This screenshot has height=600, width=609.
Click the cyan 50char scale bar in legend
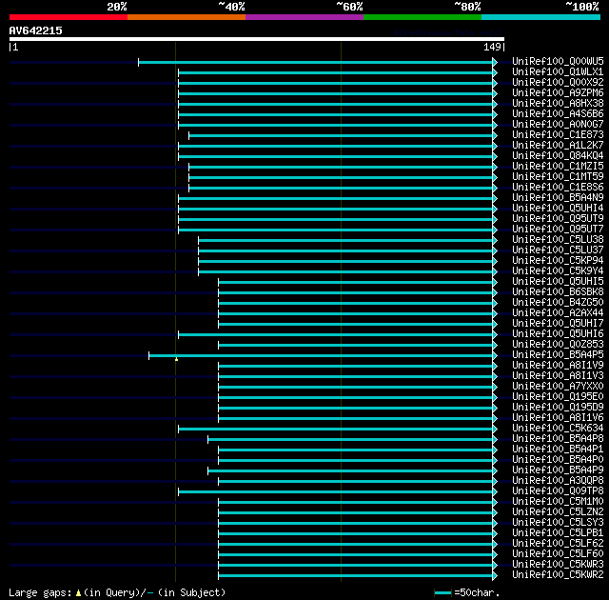(442, 592)
